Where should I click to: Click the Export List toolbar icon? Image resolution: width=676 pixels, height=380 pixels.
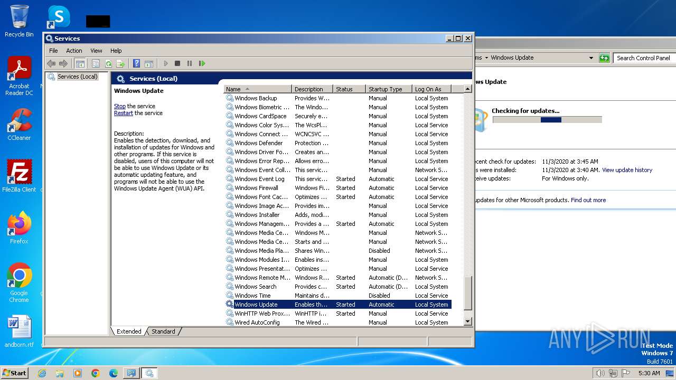120,63
